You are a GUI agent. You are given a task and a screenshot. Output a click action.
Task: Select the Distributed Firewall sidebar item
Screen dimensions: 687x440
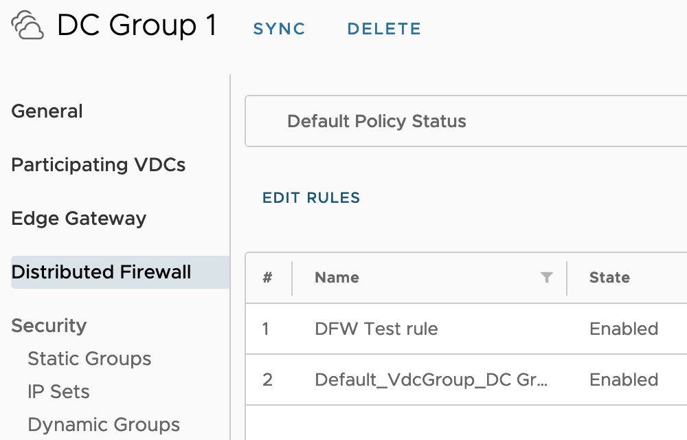point(102,272)
